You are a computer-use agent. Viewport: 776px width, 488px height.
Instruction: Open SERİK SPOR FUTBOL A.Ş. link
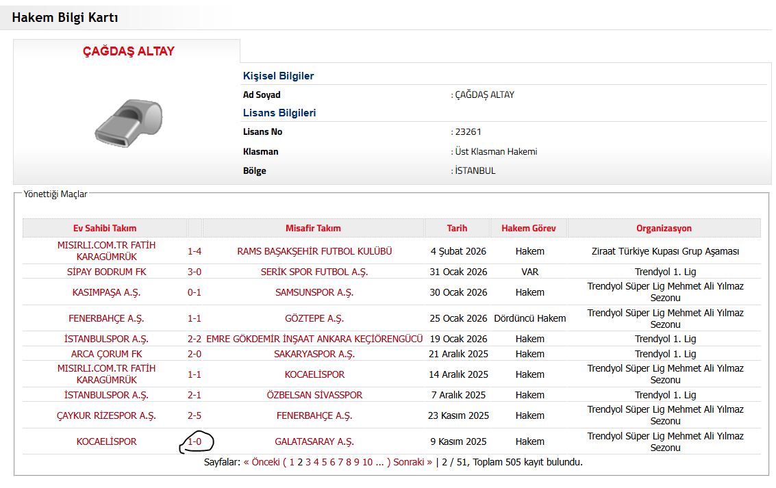pyautogui.click(x=314, y=272)
